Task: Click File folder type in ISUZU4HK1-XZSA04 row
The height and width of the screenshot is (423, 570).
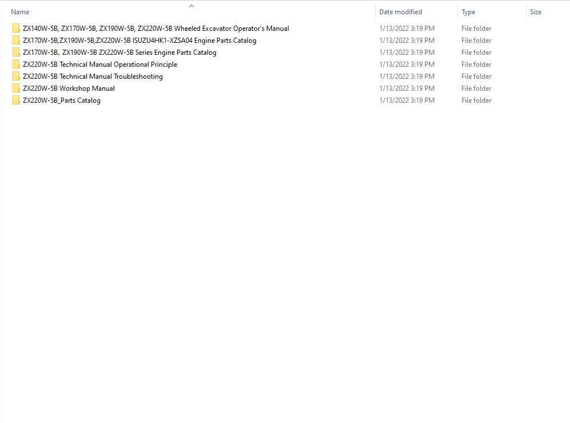Action: pos(476,41)
